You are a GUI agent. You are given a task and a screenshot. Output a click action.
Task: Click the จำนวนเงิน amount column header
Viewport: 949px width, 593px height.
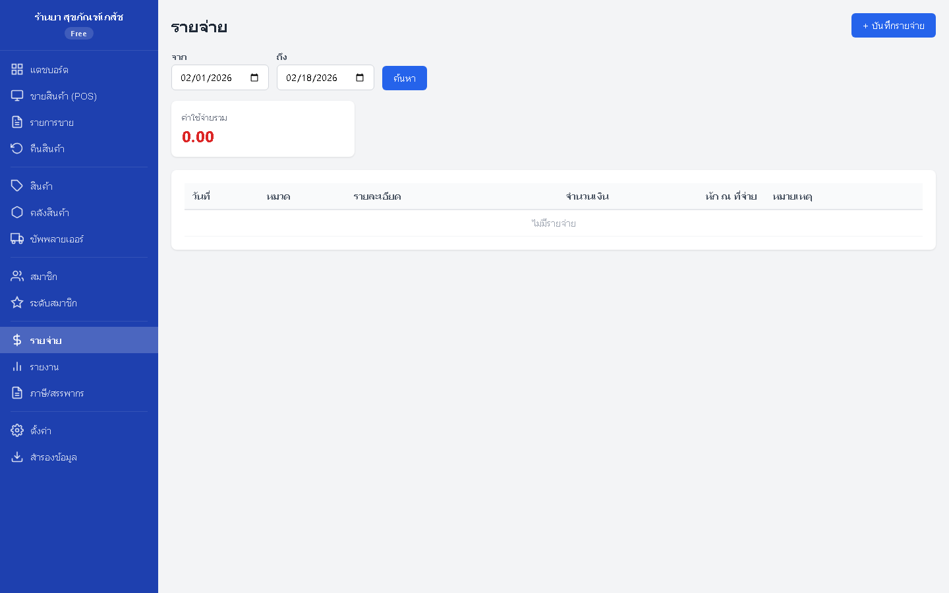coord(587,196)
